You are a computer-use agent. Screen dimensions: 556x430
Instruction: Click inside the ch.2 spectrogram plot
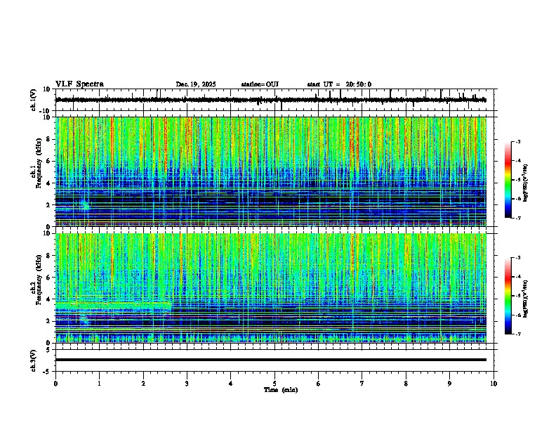coord(270,288)
